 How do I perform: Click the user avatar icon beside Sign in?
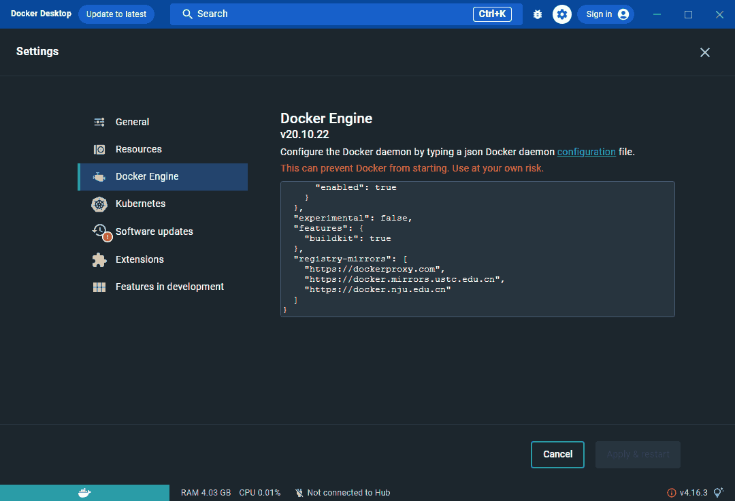[623, 14]
